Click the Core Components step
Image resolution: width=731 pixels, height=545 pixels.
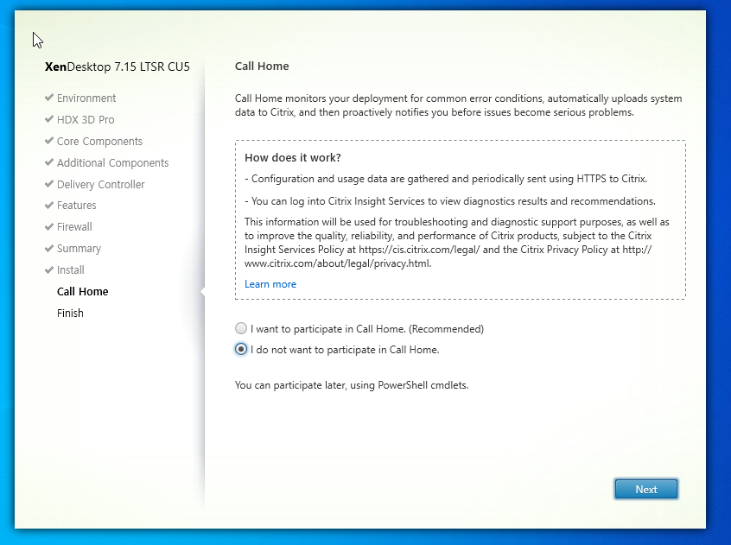tap(99, 141)
